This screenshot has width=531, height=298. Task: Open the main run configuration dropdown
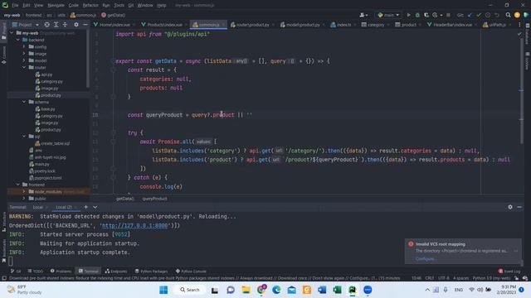click(x=388, y=15)
